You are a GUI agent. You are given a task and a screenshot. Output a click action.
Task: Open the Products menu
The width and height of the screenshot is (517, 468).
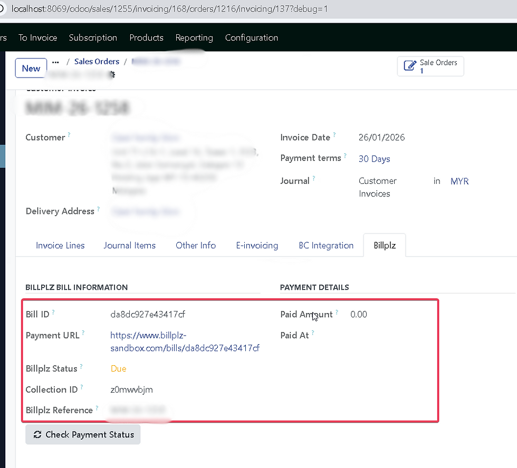(147, 37)
